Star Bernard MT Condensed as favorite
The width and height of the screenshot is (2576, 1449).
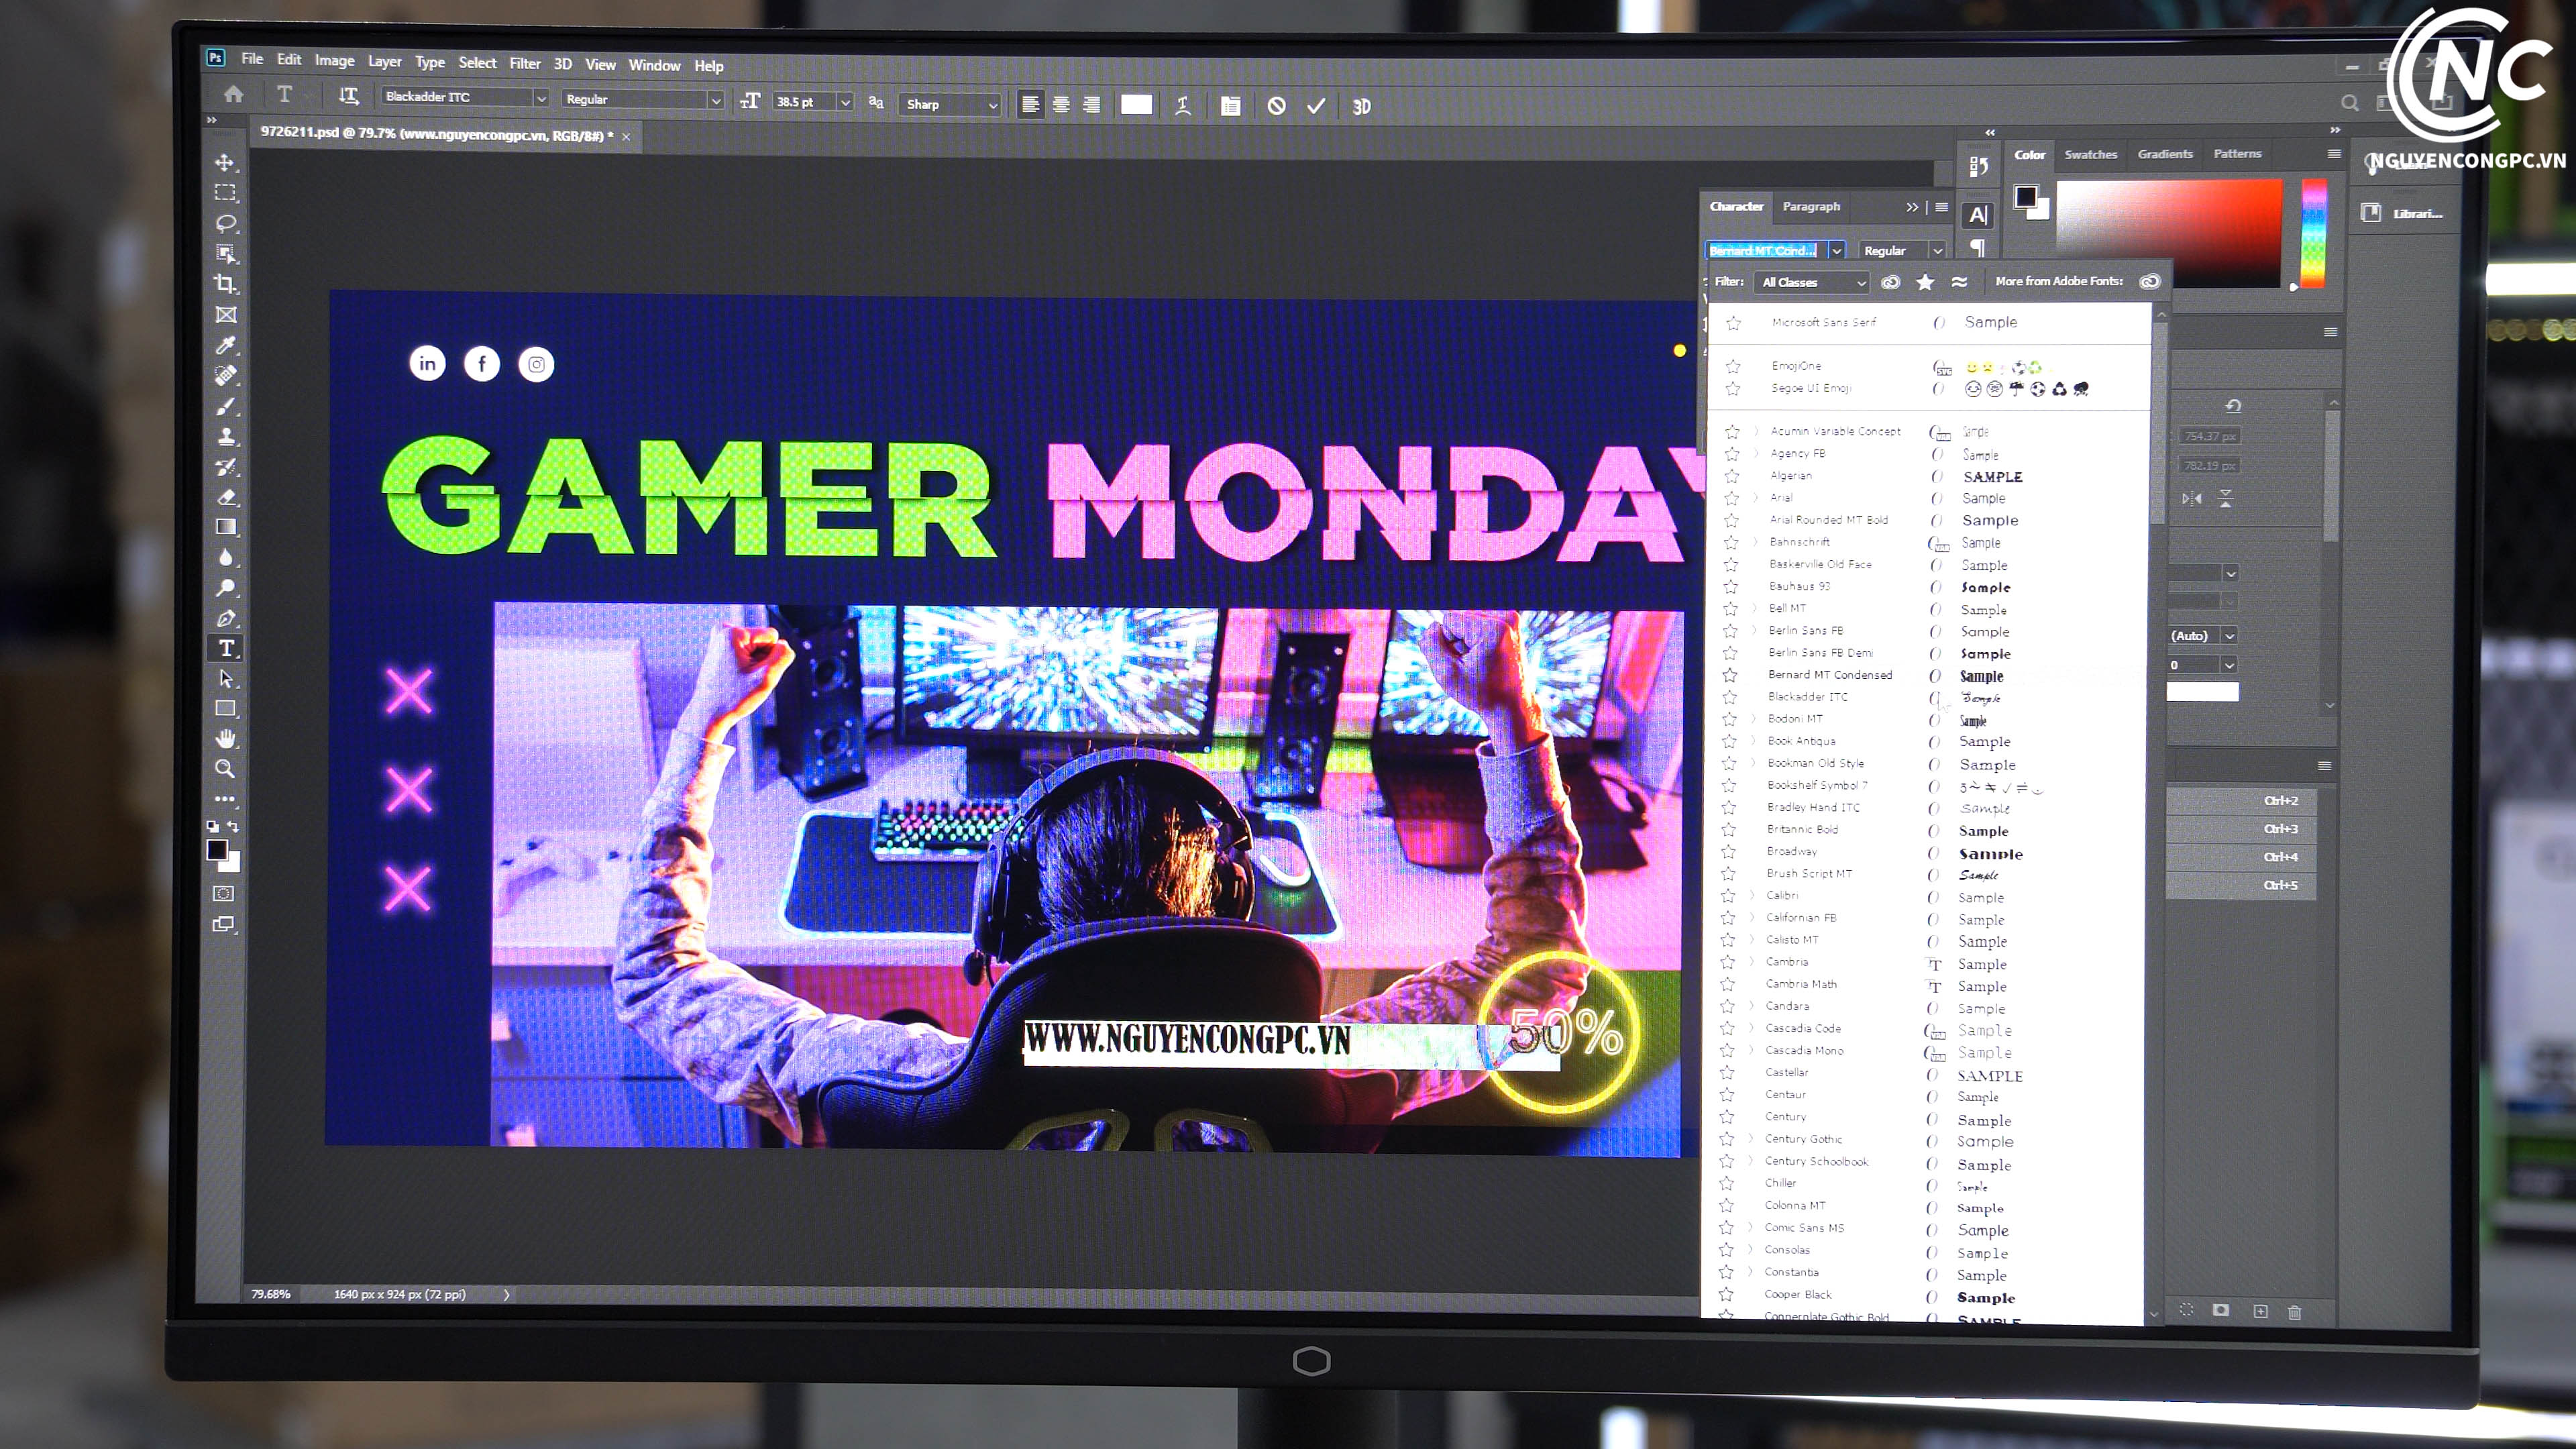click(1730, 675)
